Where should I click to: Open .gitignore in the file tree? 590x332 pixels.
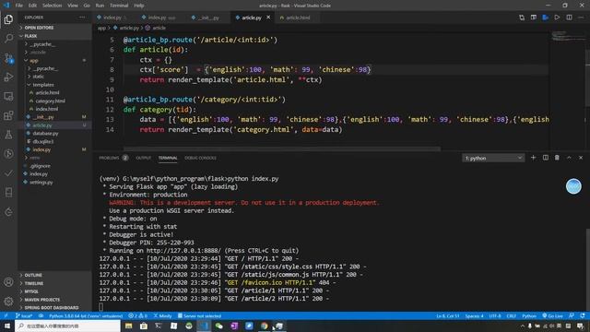coord(40,166)
